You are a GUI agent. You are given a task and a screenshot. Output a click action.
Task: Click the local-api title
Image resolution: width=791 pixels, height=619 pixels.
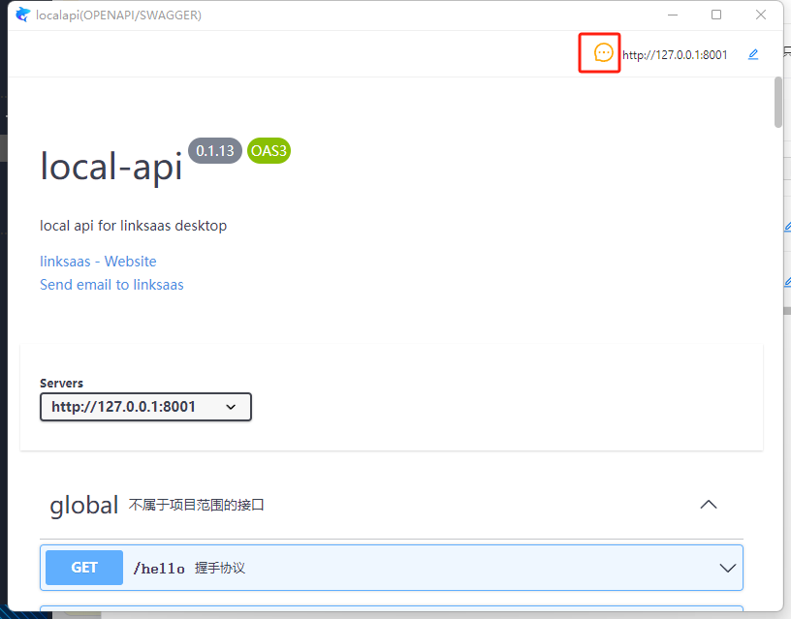point(111,167)
